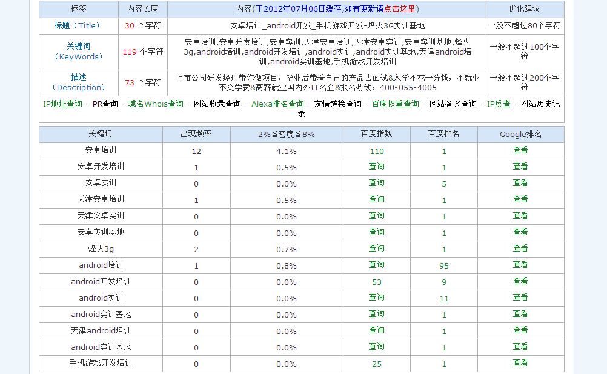The height and width of the screenshot is (374, 607).
Task: Click Baidu rank 5 for 安卓实训
Action: 444,184
